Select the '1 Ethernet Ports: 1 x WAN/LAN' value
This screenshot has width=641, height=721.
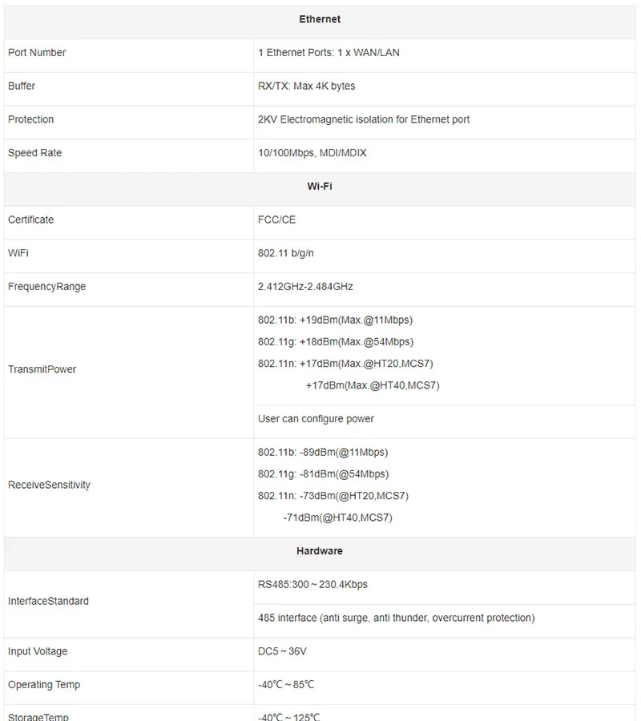pos(329,52)
